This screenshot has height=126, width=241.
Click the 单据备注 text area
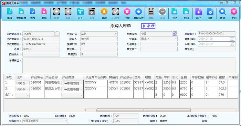click(129, 65)
